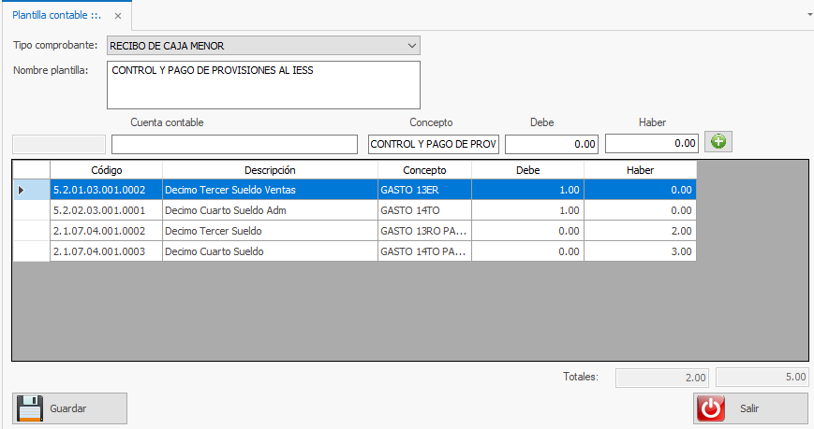Click the gray account code box
Viewport: 814px width, 429px height.
[x=58, y=144]
